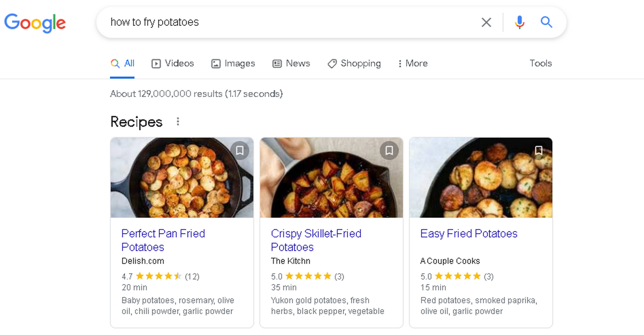The image size is (644, 335).
Task: Switch to the Videos tab
Action: (173, 63)
